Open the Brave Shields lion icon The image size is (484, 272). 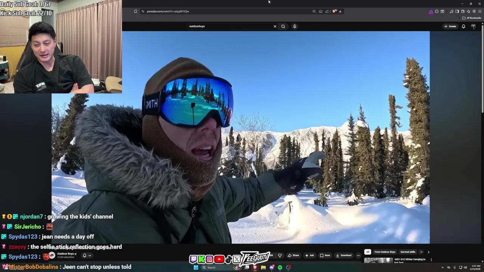[x=334, y=11]
